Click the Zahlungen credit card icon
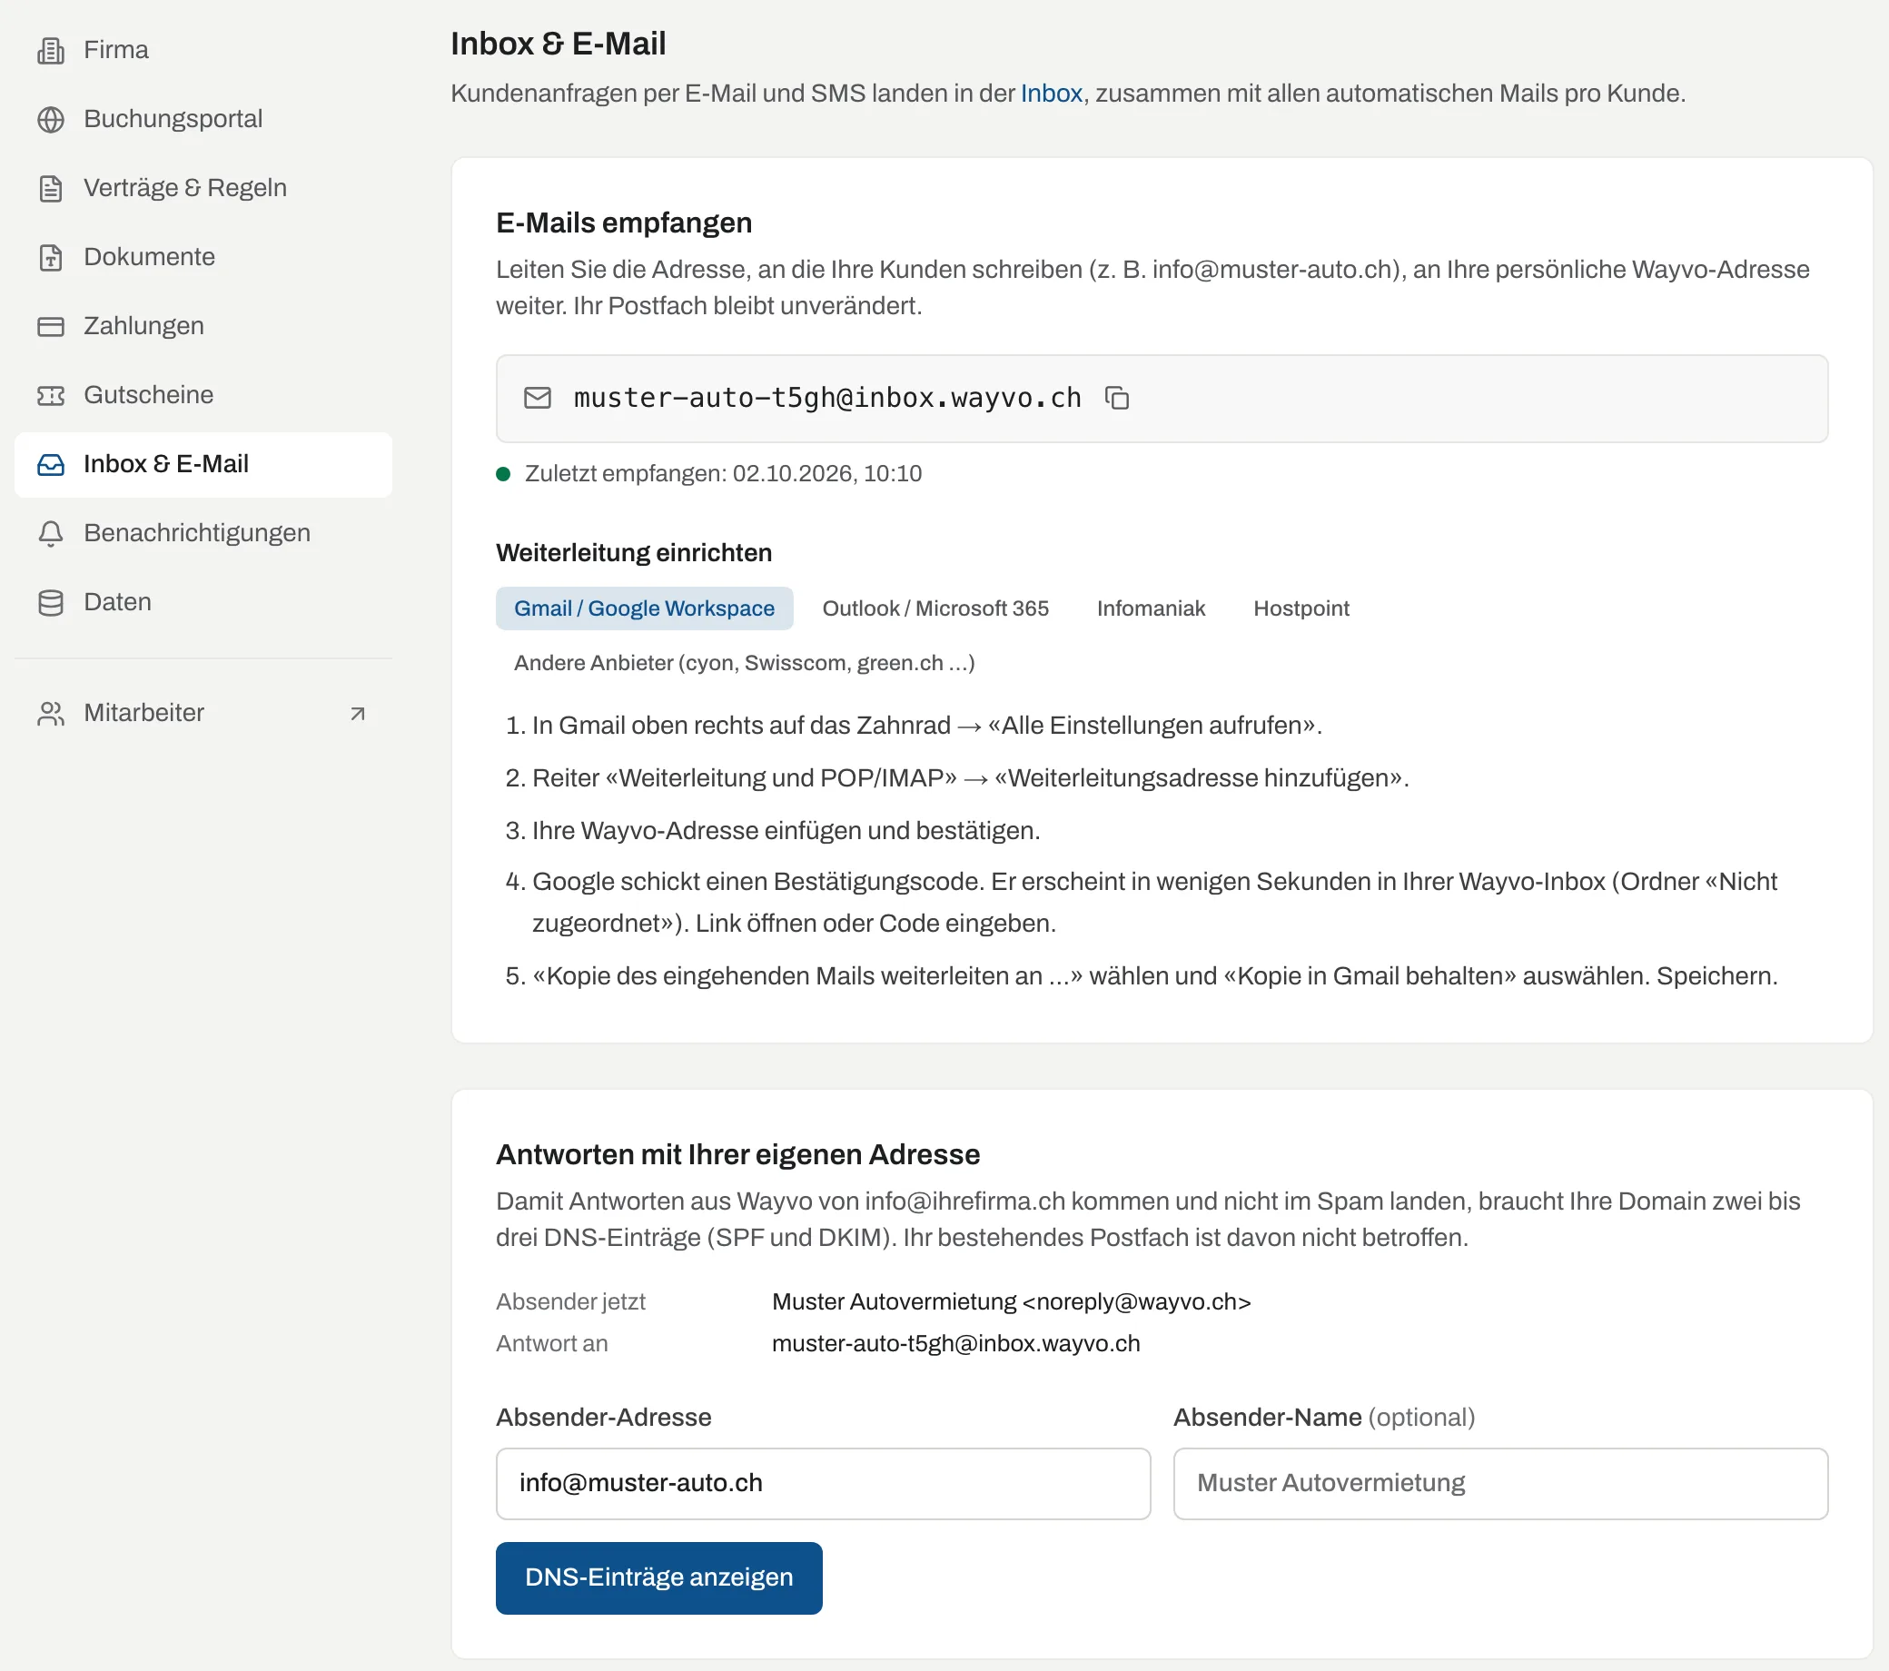Viewport: 1889px width, 1671px height. pyautogui.click(x=51, y=326)
